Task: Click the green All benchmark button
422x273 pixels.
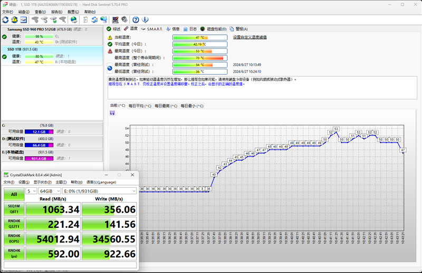Action: 14,194
